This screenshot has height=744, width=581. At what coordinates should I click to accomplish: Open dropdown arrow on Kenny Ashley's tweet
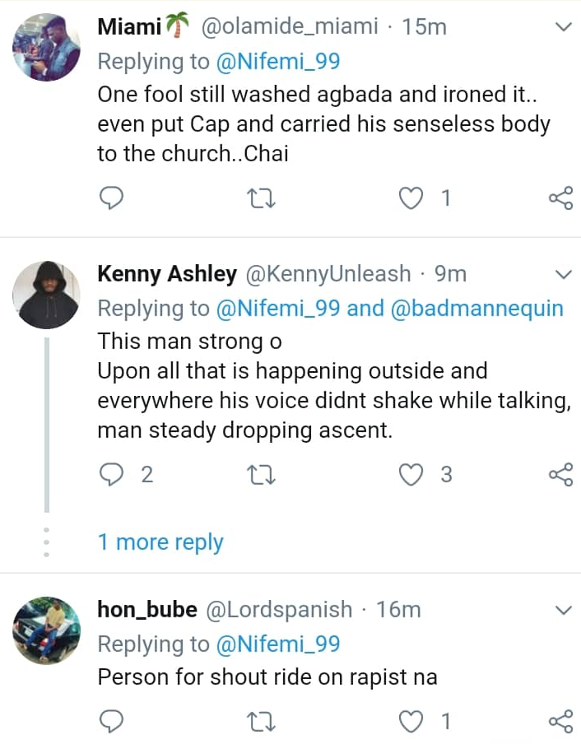coord(564,273)
